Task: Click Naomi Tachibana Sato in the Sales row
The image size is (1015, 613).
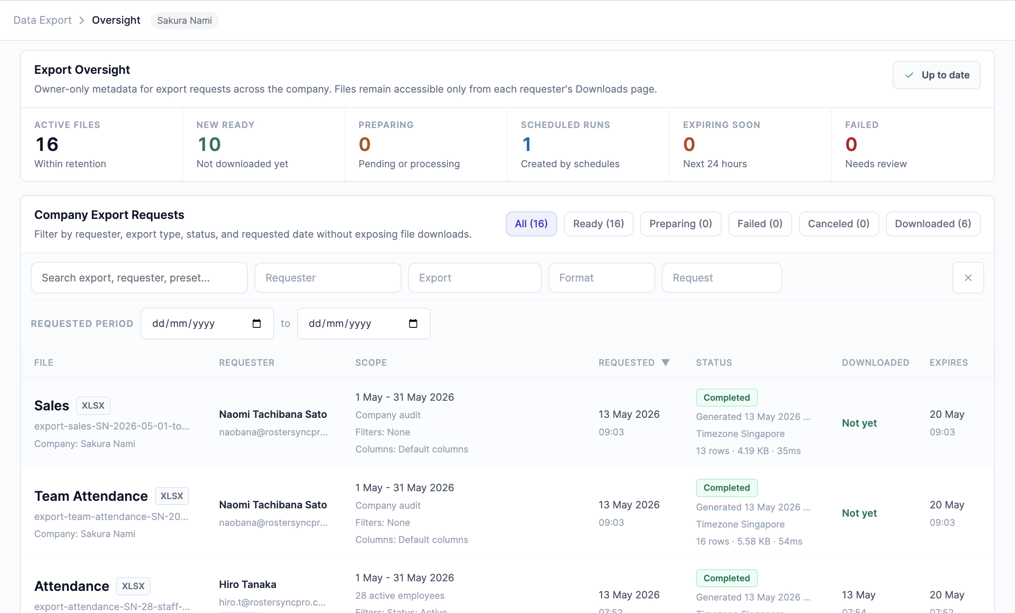Action: 273,415
